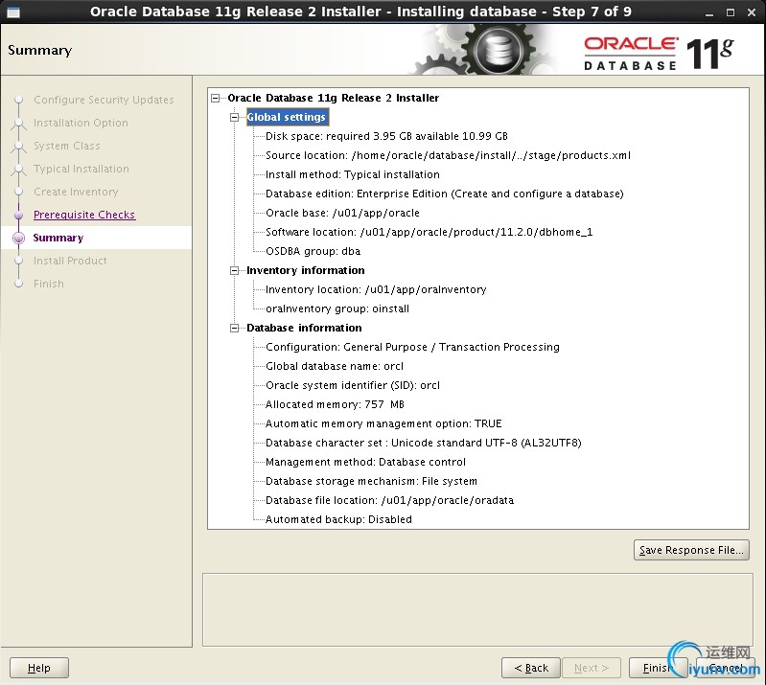Open the Prerequisite Checks step link
Screen dimensions: 766x685
(x=84, y=215)
